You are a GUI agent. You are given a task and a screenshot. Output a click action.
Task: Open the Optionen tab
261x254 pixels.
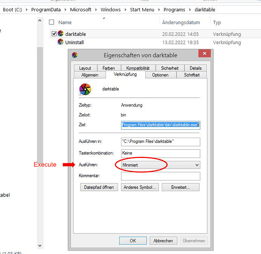tap(160, 75)
